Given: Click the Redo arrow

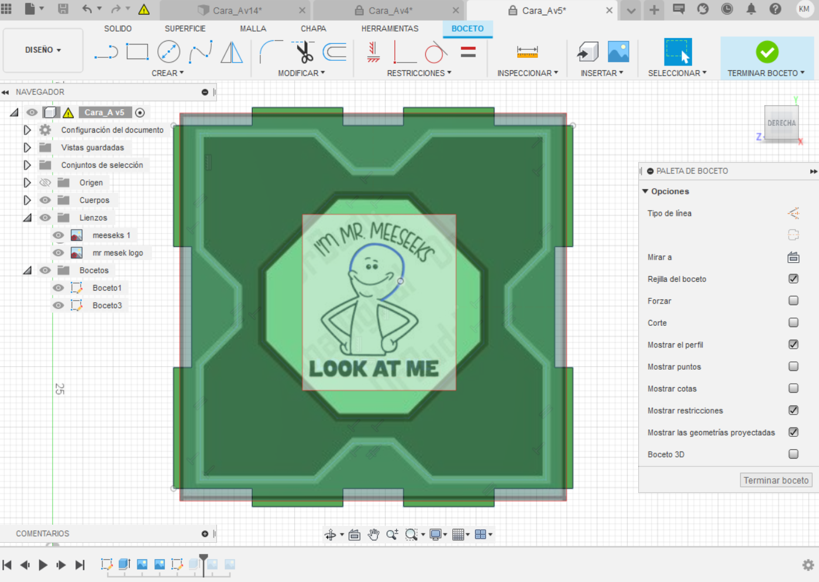Looking at the screenshot, I should tap(116, 9).
